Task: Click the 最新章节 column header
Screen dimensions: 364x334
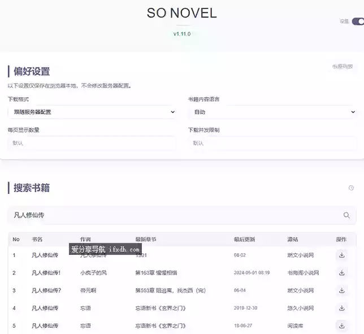Action: point(146,239)
